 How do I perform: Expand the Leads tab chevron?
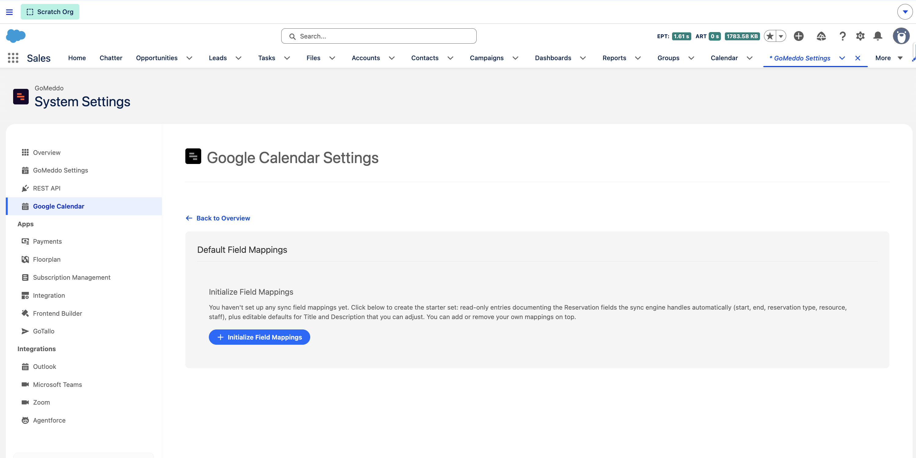pyautogui.click(x=238, y=58)
